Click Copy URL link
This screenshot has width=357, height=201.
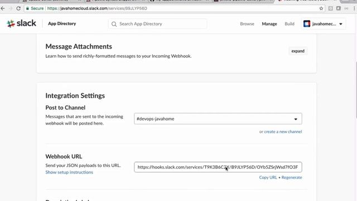click(268, 178)
